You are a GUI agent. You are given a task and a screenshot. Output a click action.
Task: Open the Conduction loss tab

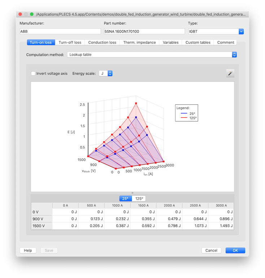pos(102,42)
